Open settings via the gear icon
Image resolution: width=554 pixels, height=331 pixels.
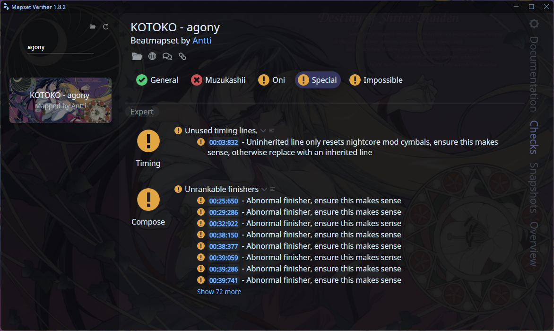coord(534,24)
